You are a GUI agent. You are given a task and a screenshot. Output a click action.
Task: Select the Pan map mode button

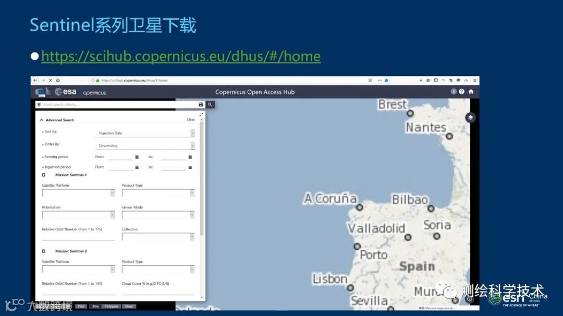tap(81, 306)
